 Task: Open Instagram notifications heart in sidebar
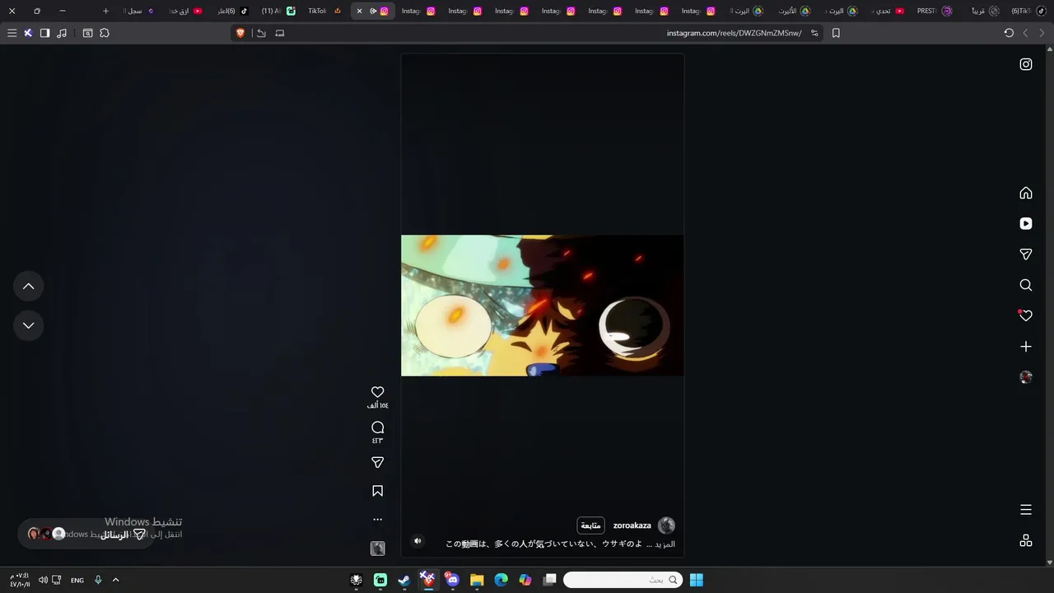pyautogui.click(x=1026, y=315)
